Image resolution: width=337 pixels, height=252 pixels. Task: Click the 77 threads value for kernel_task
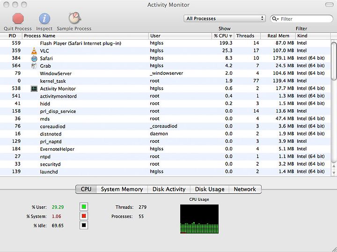pyautogui.click(x=256, y=81)
